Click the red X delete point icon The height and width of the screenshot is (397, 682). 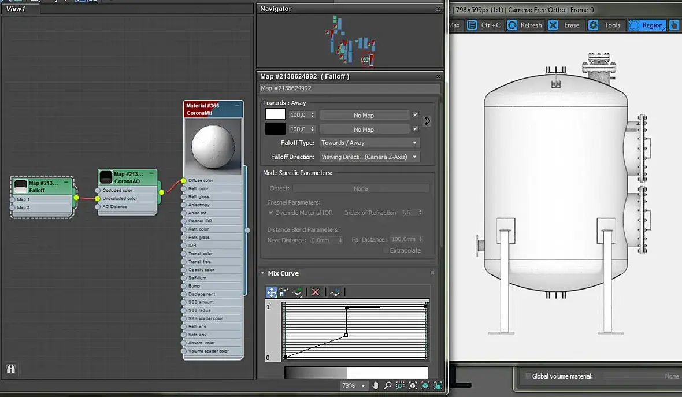316,292
